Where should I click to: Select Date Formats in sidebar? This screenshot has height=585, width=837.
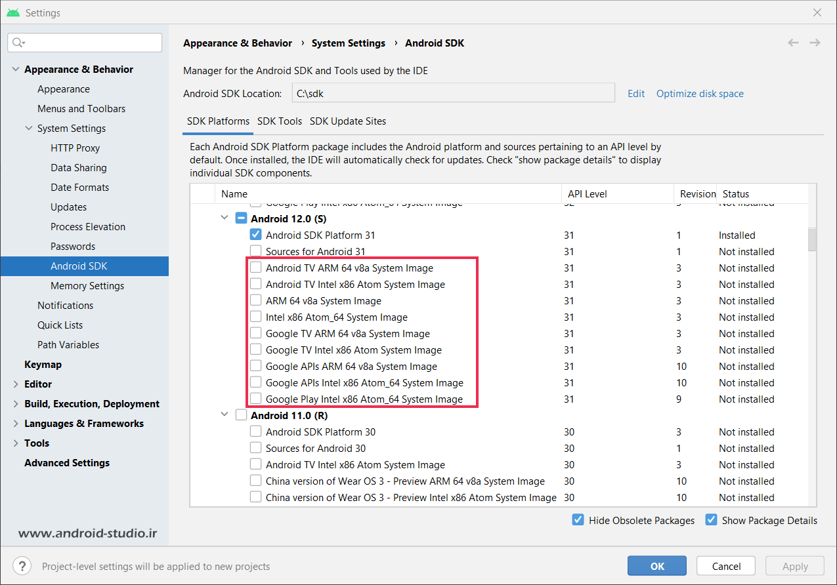(80, 188)
